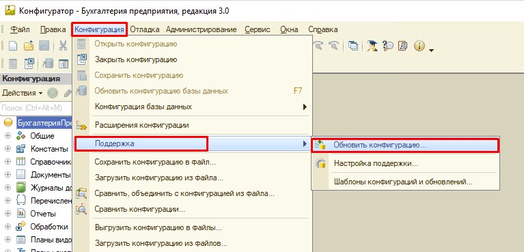Select Обновить конфигурацию... in the Поддержка submenu
Viewport: 524px width, 252px height.
pos(405,145)
